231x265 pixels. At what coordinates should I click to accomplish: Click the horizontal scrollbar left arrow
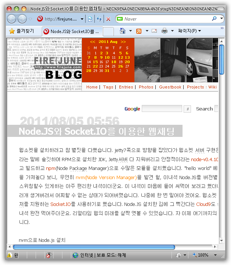[x=10, y=247]
